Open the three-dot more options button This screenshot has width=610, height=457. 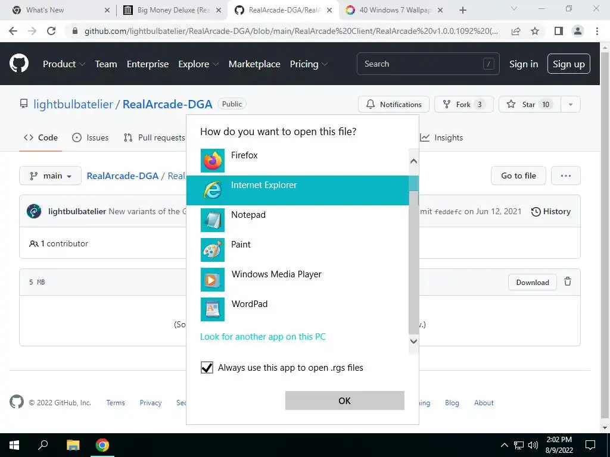coord(566,176)
